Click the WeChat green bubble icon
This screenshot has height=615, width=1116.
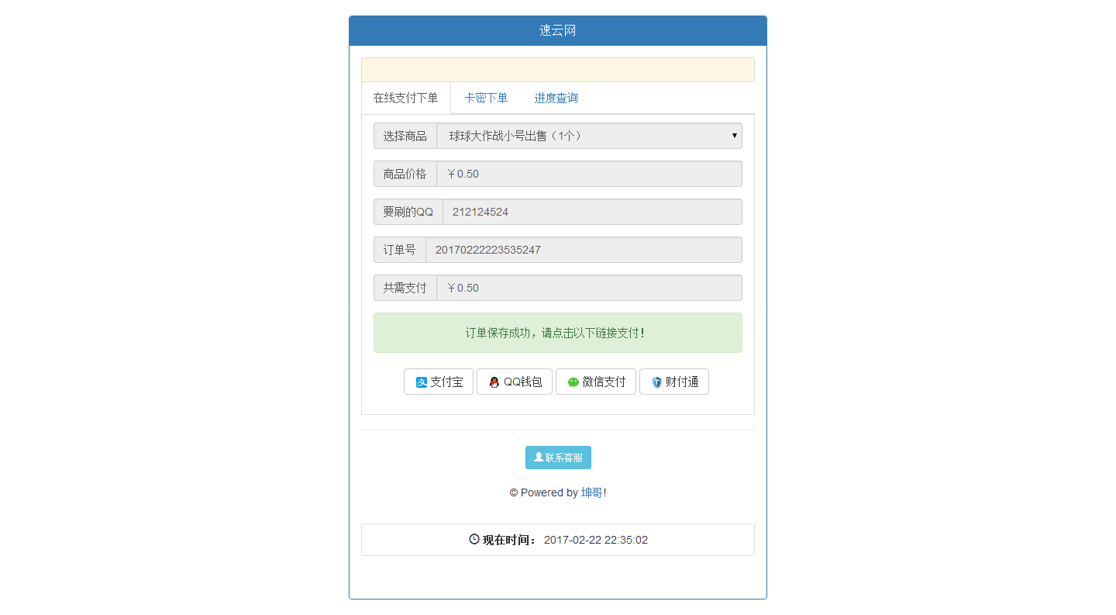click(573, 382)
